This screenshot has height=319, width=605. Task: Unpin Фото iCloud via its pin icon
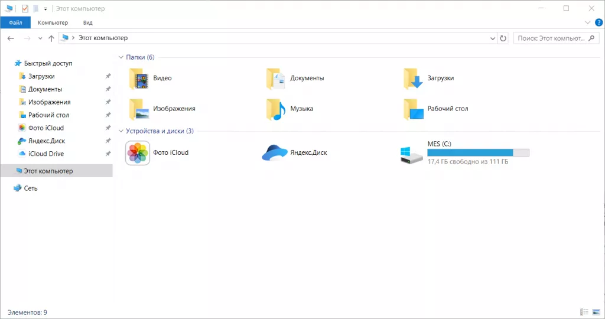click(108, 128)
